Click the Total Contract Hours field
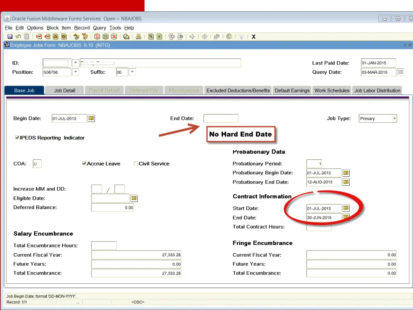 (x=319, y=227)
